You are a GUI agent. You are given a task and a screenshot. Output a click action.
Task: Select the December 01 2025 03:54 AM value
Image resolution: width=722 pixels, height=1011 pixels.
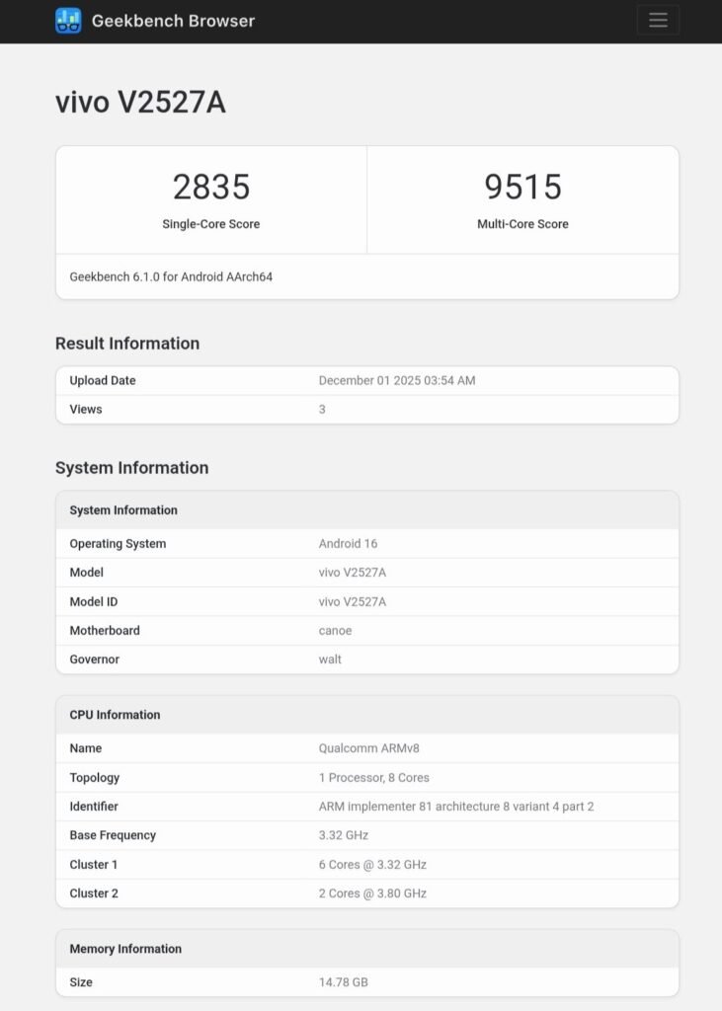coord(397,380)
